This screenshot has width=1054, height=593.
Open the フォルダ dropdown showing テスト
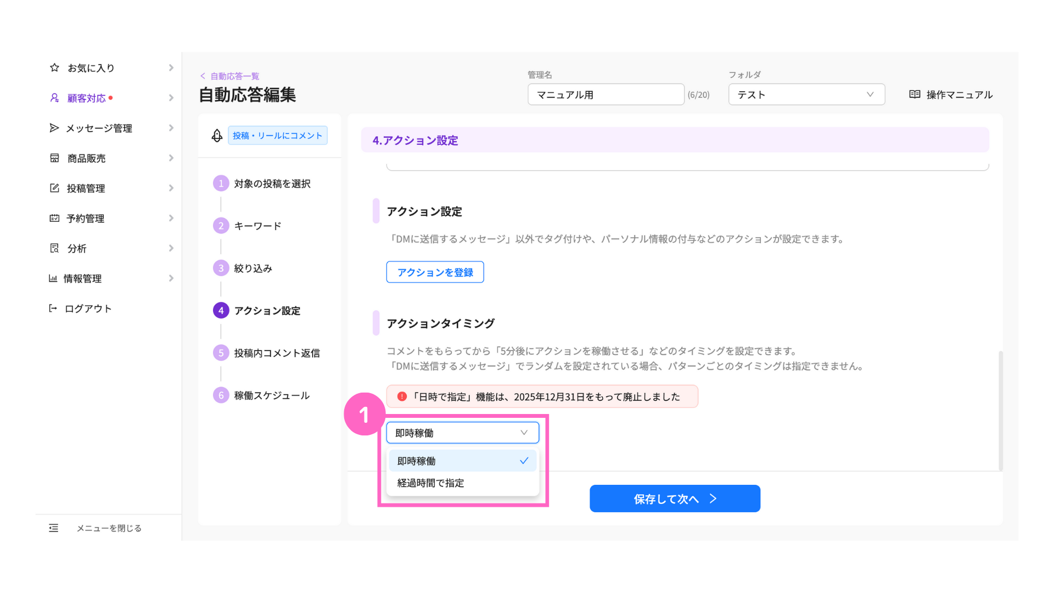(806, 94)
